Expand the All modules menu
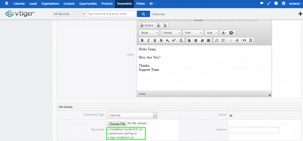This screenshot has width=303, height=141. (x=152, y=4)
